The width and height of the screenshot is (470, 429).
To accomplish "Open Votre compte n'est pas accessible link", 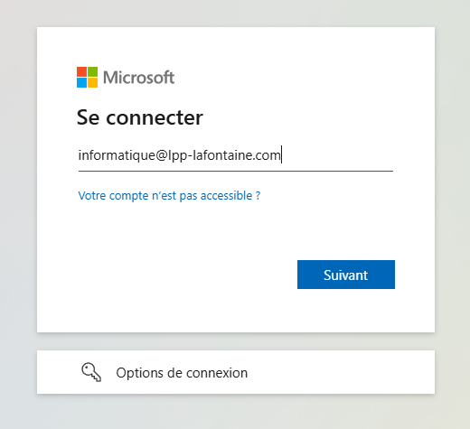I will pyautogui.click(x=169, y=196).
